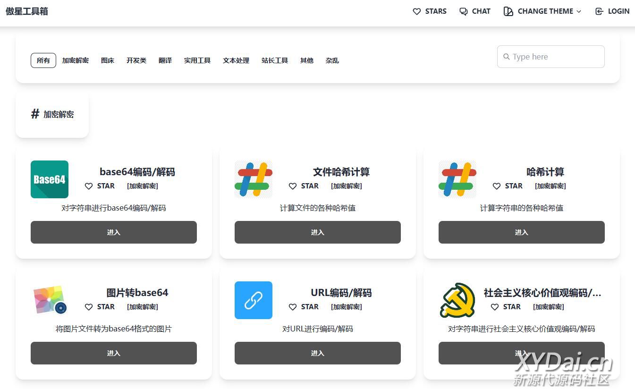Enter the 图片转base64 tool via 进入
Image resolution: width=635 pixels, height=389 pixels.
click(x=114, y=353)
